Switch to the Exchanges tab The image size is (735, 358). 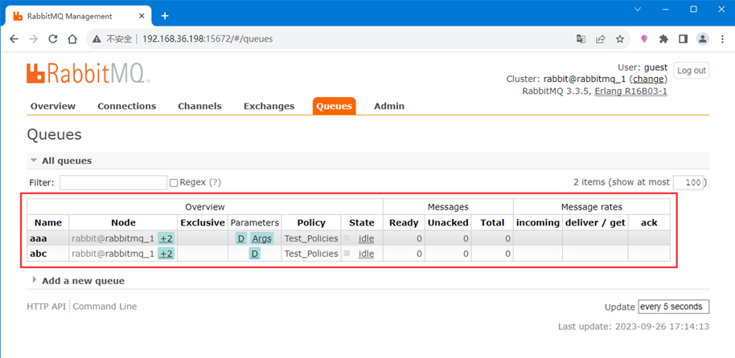[269, 106]
